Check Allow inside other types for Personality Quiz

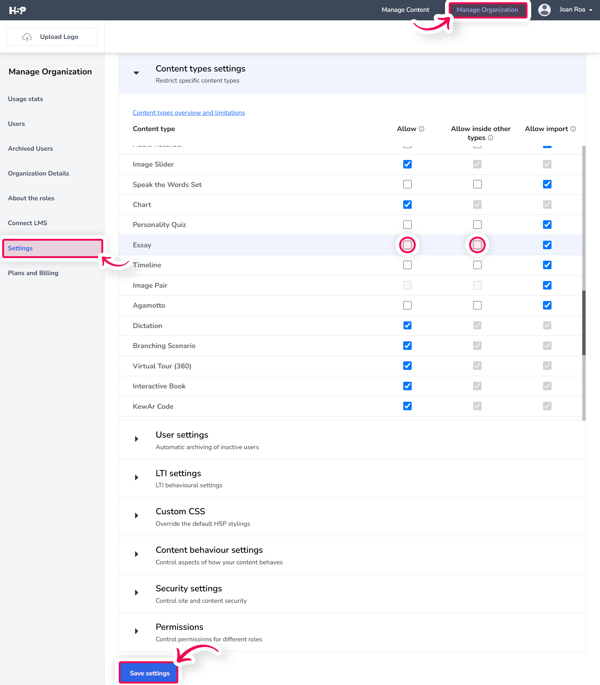pyautogui.click(x=477, y=225)
